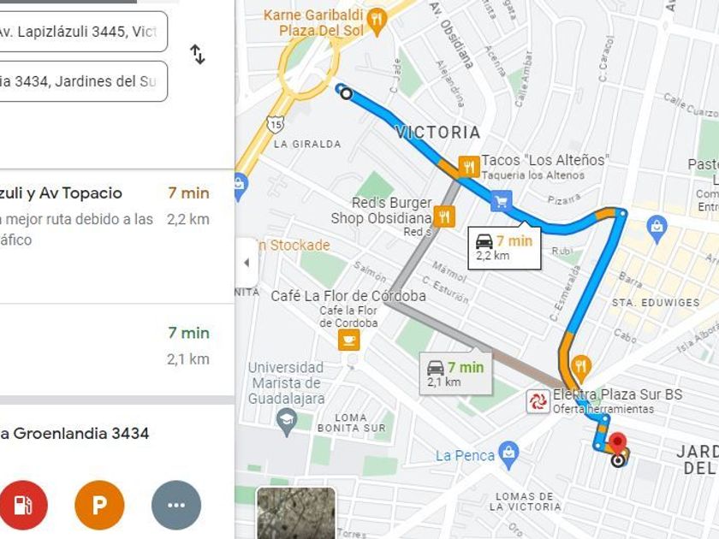Open Universidad Marista de Guadalajara marker
The width and height of the screenshot is (719, 539).
point(287,422)
